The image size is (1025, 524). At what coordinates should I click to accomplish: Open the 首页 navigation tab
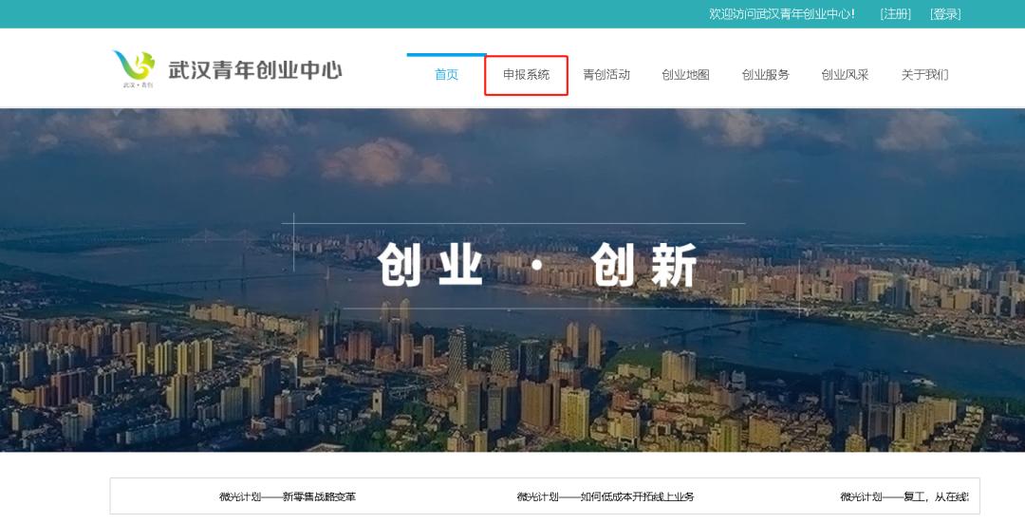[x=446, y=75]
